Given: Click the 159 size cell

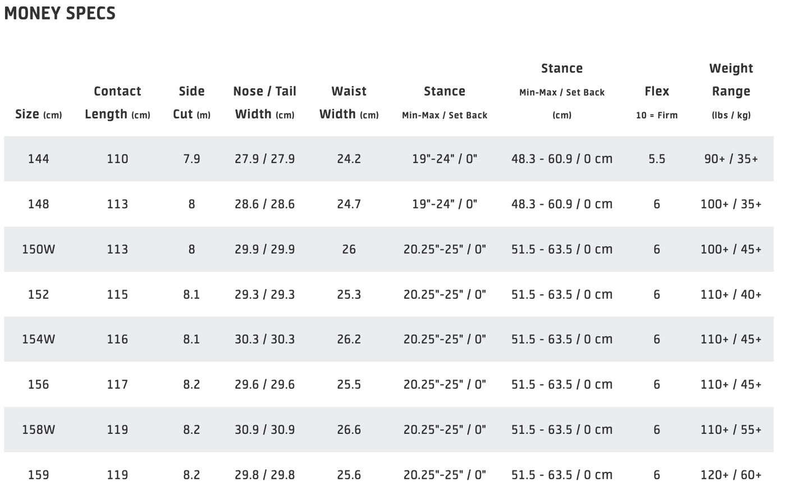Looking at the screenshot, I should [38, 475].
